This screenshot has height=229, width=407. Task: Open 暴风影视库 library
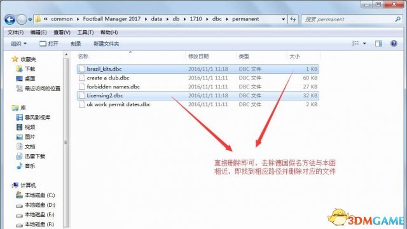click(x=33, y=117)
